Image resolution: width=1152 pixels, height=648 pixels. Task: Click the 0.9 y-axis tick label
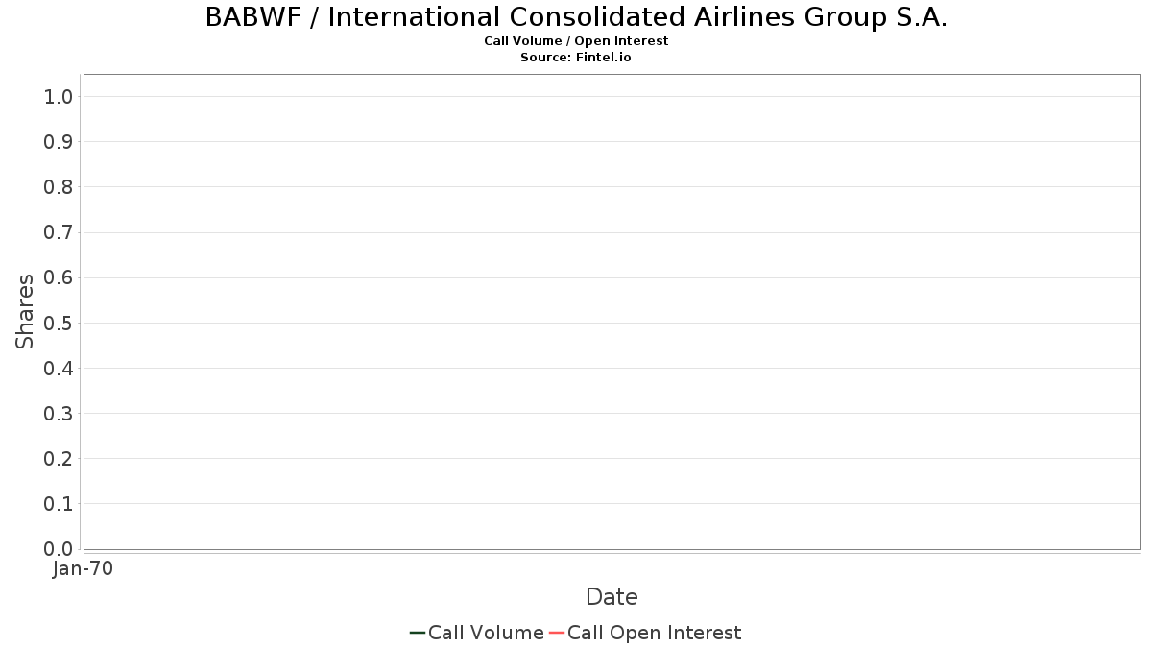[x=59, y=142]
